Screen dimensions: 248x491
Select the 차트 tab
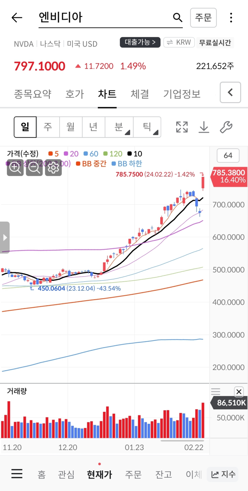[x=107, y=94]
